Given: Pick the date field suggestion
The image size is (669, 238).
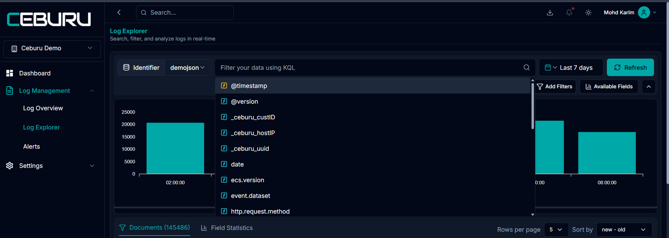Looking at the screenshot, I should (x=373, y=164).
